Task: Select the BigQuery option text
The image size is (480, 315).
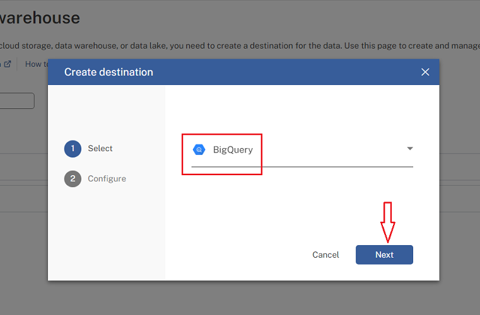Action: point(233,150)
